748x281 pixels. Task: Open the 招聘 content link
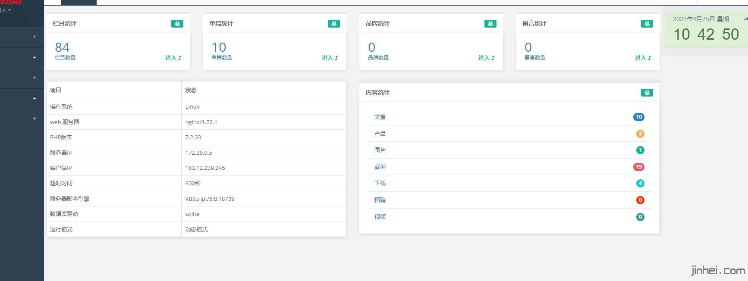point(380,200)
